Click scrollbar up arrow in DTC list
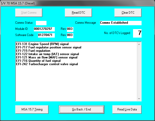 pyautogui.click(x=139, y=44)
